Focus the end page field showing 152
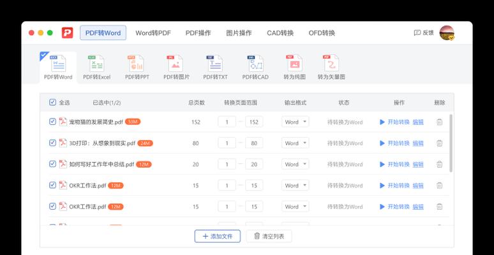Screen dimensions: 494x255 [254, 122]
